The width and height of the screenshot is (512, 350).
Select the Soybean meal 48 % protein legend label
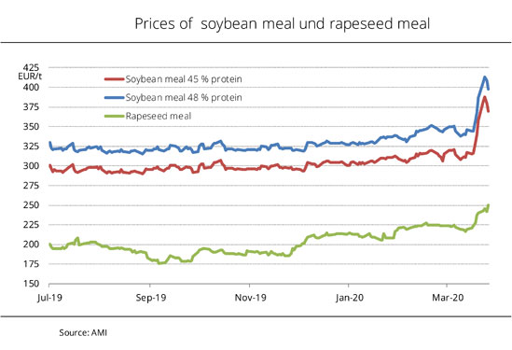(184, 98)
